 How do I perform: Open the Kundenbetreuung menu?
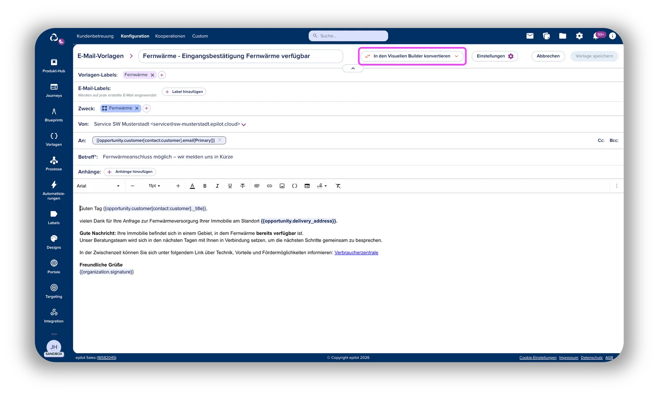[95, 36]
